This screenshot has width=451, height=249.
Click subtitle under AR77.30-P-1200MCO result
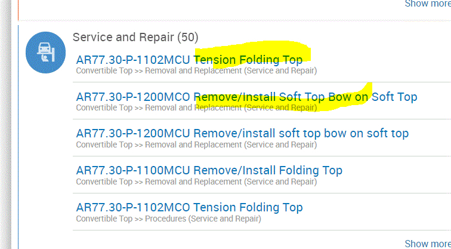pyautogui.click(x=196, y=107)
